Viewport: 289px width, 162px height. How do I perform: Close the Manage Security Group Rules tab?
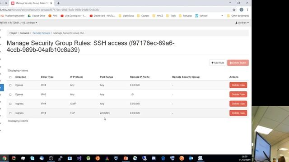click(51, 3)
